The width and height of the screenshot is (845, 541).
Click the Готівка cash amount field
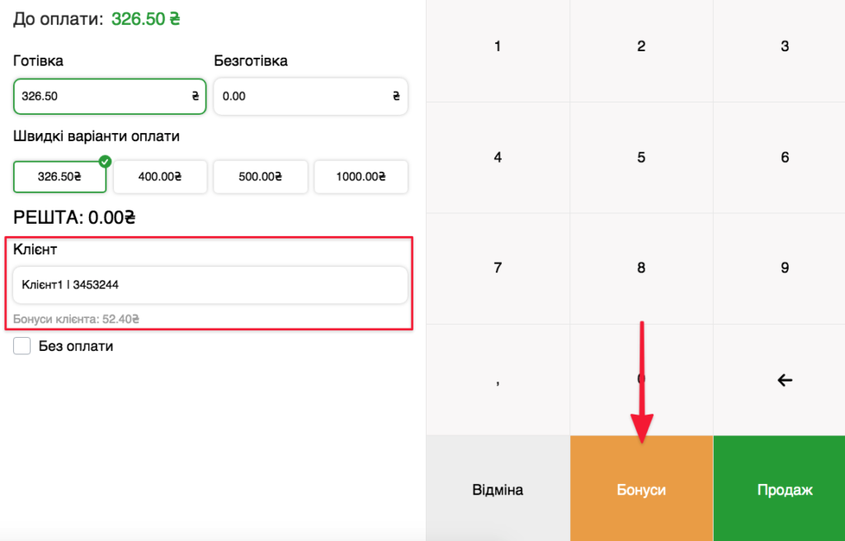click(x=110, y=96)
